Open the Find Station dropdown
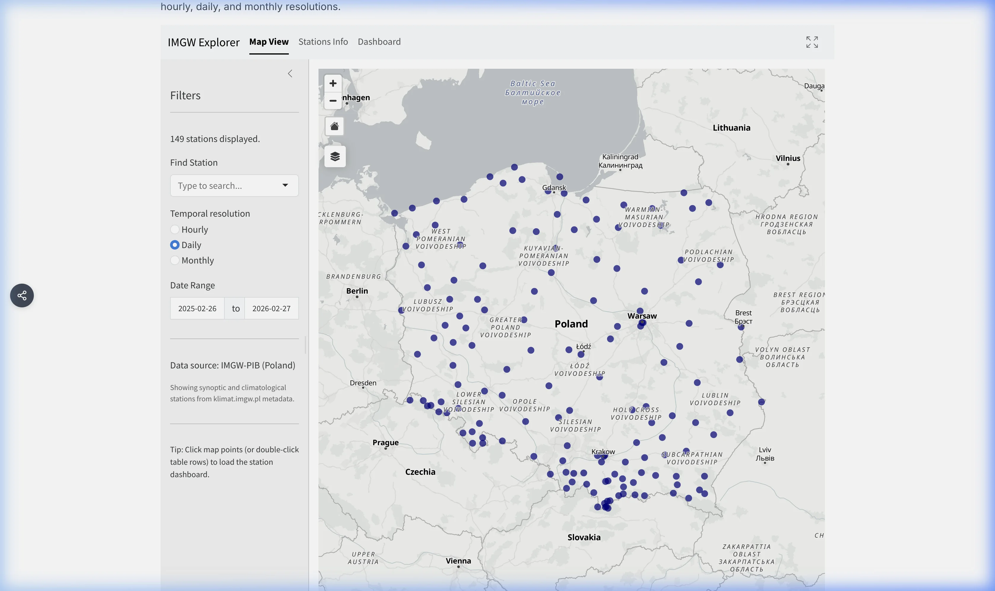 click(234, 185)
